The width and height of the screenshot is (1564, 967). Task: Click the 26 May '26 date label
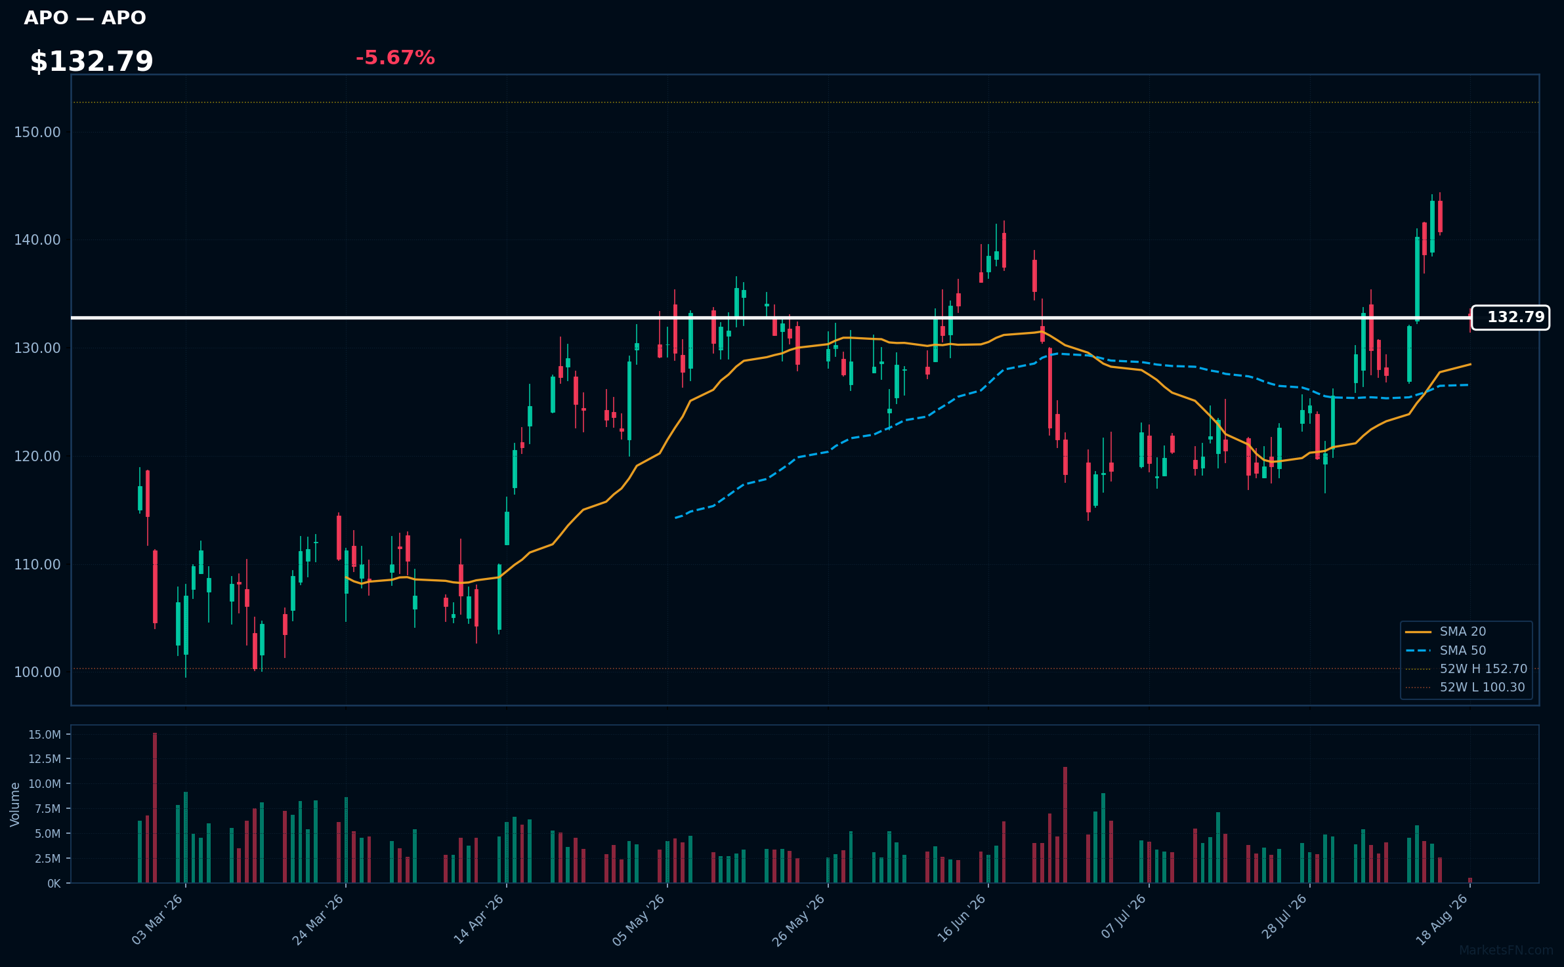click(799, 920)
